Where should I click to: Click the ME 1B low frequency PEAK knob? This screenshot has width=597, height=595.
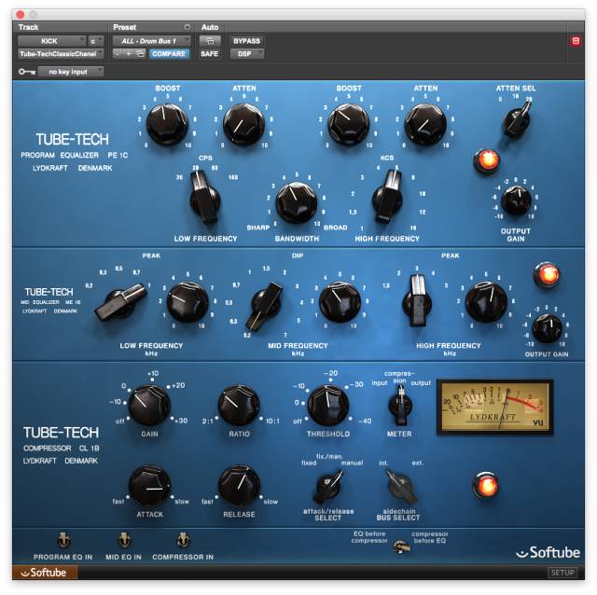[187, 301]
